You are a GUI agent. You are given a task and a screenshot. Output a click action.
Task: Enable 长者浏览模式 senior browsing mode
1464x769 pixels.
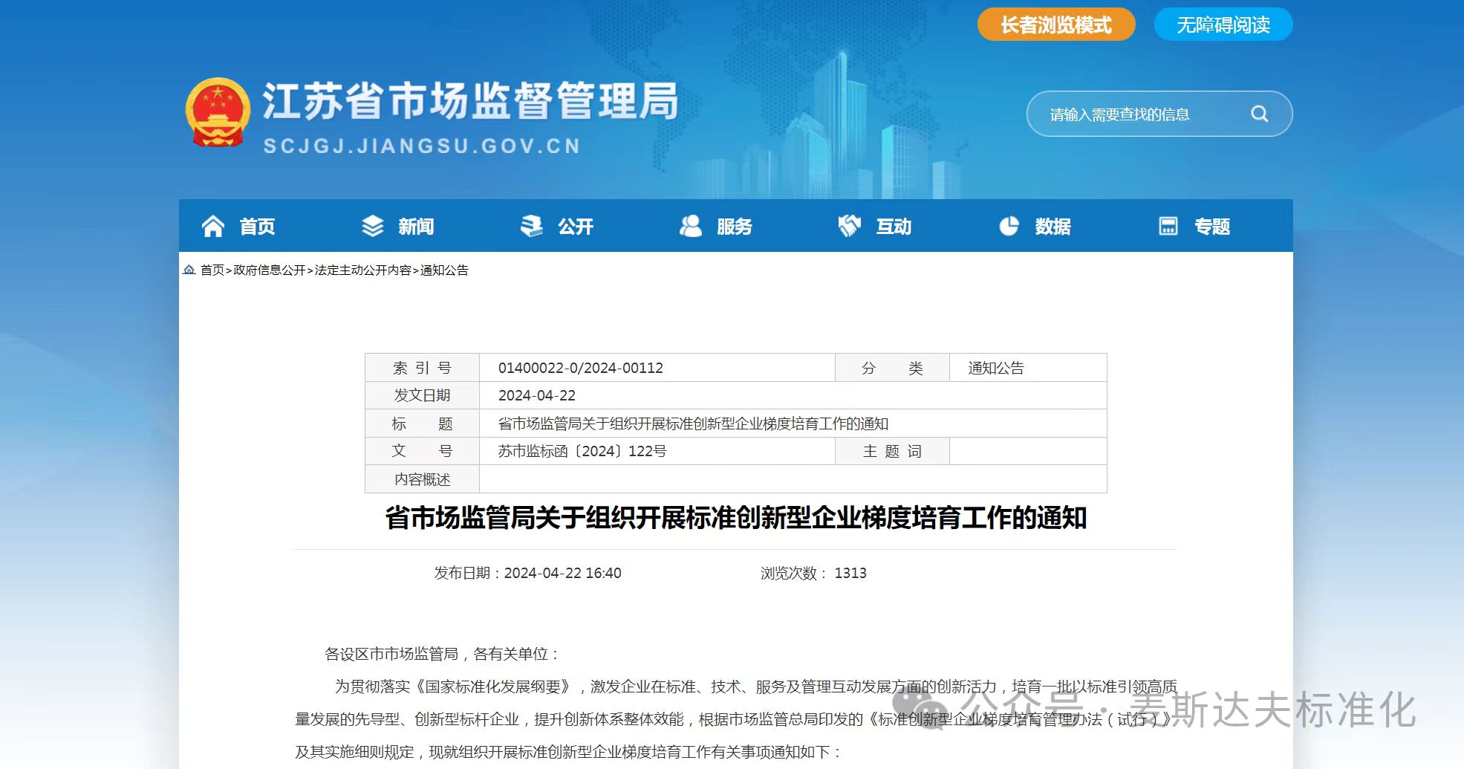(x=1055, y=25)
